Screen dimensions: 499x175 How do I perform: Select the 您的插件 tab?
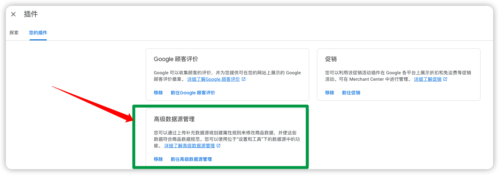pos(38,33)
